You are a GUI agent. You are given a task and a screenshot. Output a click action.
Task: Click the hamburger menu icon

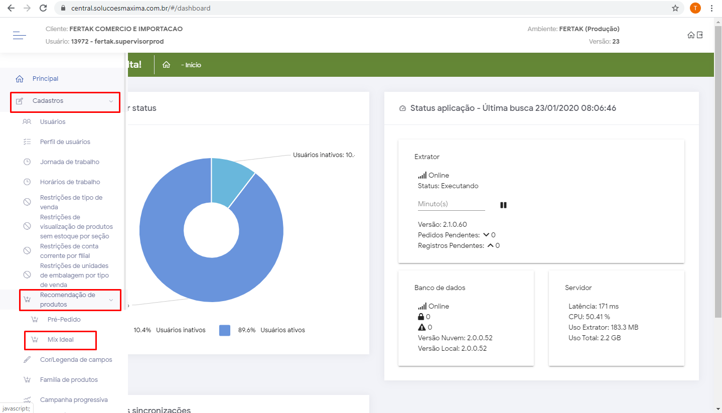coord(19,35)
